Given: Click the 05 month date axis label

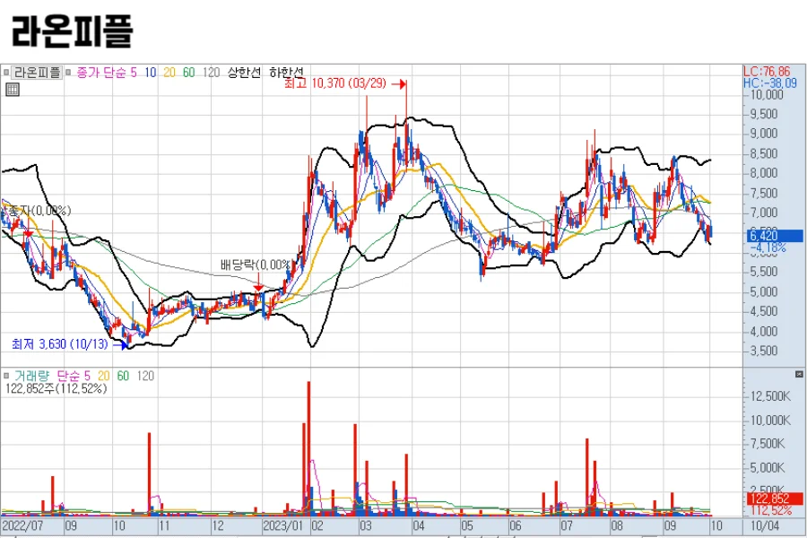Looking at the screenshot, I should pyautogui.click(x=467, y=526).
